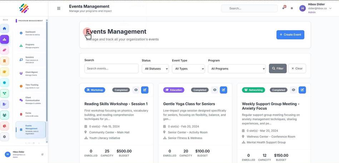Click the HI avatar in the top header
Screen dimensions: 339x163
tap(303, 8)
